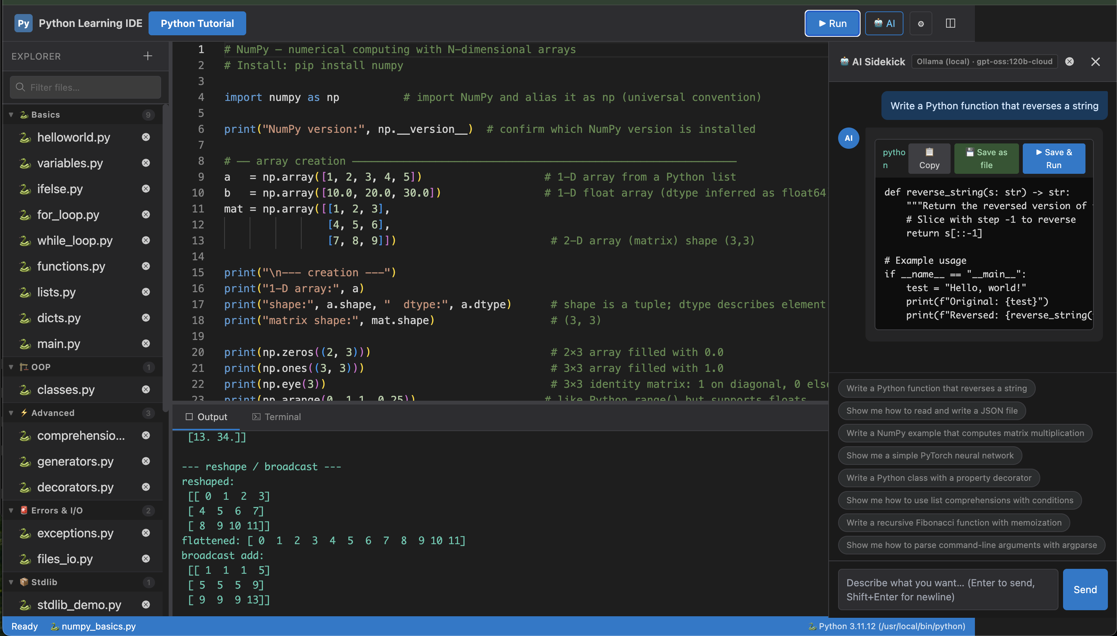Close the AI Sidekick panel
The width and height of the screenshot is (1117, 636).
(x=1095, y=61)
